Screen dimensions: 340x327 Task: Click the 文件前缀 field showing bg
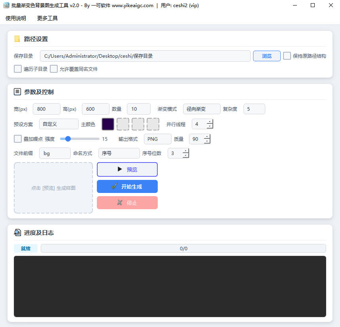(x=55, y=153)
